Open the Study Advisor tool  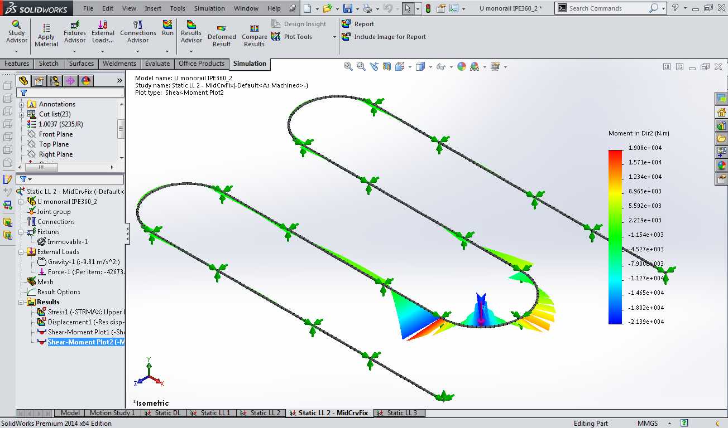[16, 32]
